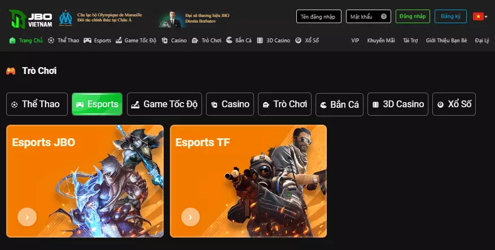Click Trò Chơi icon in top nav

pos(195,41)
